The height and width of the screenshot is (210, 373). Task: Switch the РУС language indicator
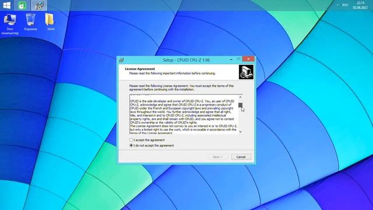[346, 5]
